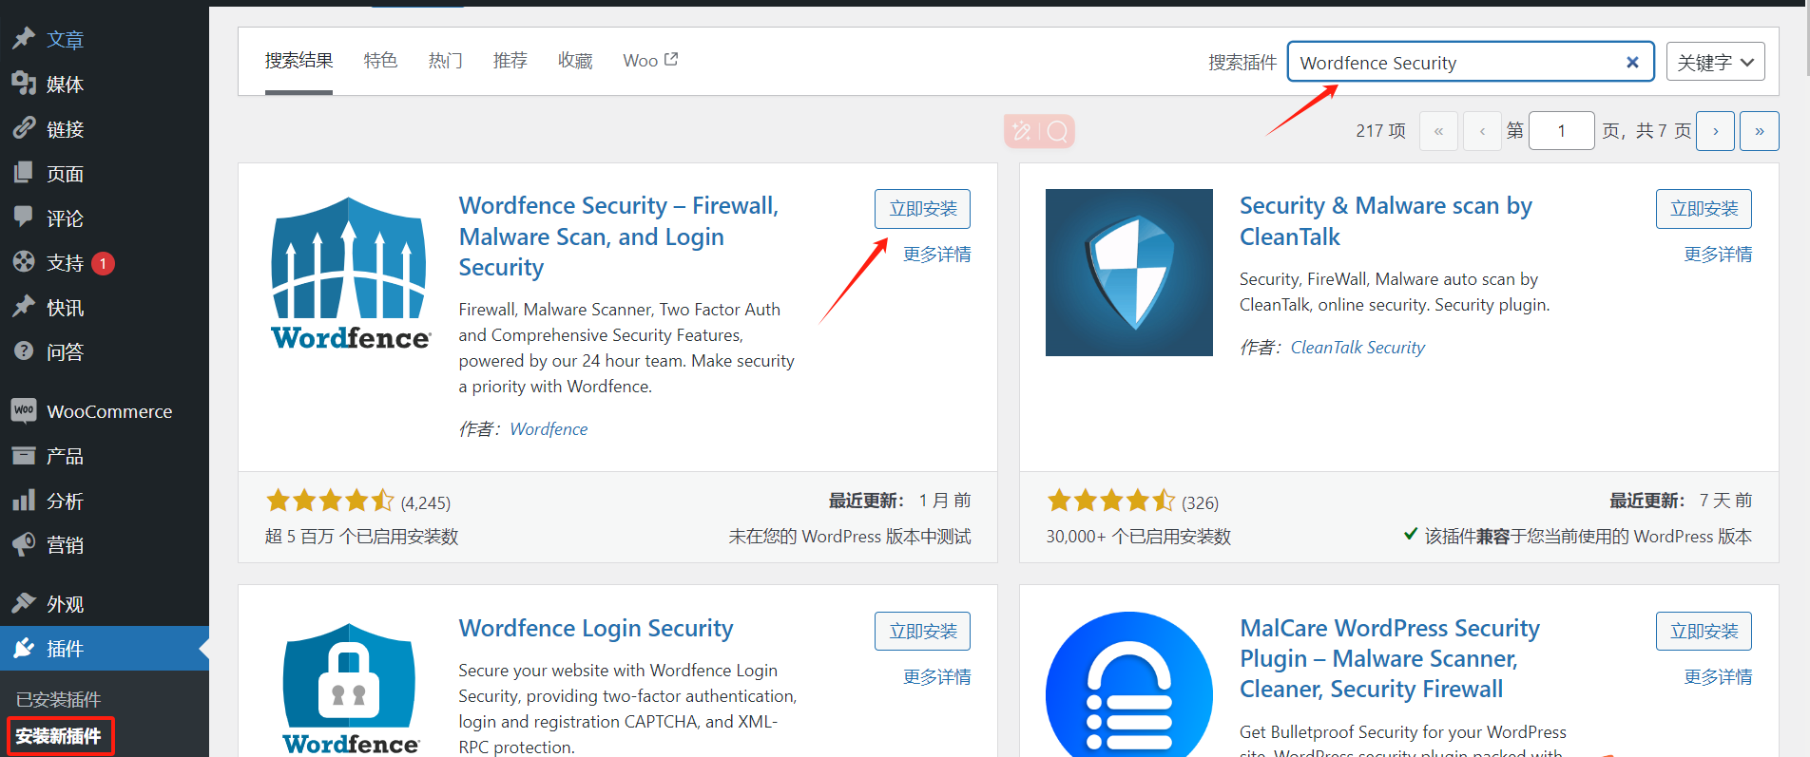The width and height of the screenshot is (1810, 757).
Task: Open the Wordfence author profile link
Action: (549, 428)
